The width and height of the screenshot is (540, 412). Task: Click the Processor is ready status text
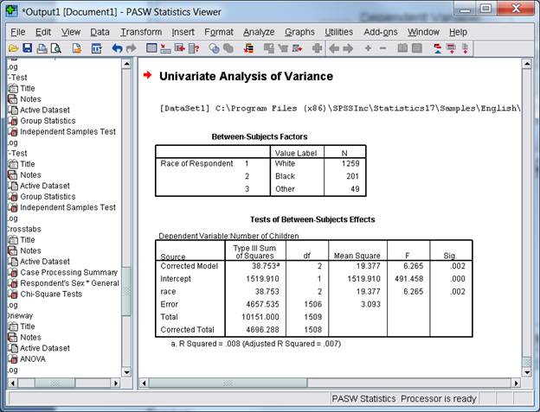[439, 398]
